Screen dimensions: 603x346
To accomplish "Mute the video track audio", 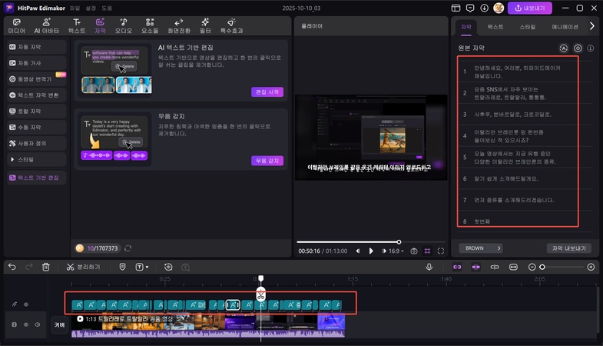I will click(x=36, y=325).
